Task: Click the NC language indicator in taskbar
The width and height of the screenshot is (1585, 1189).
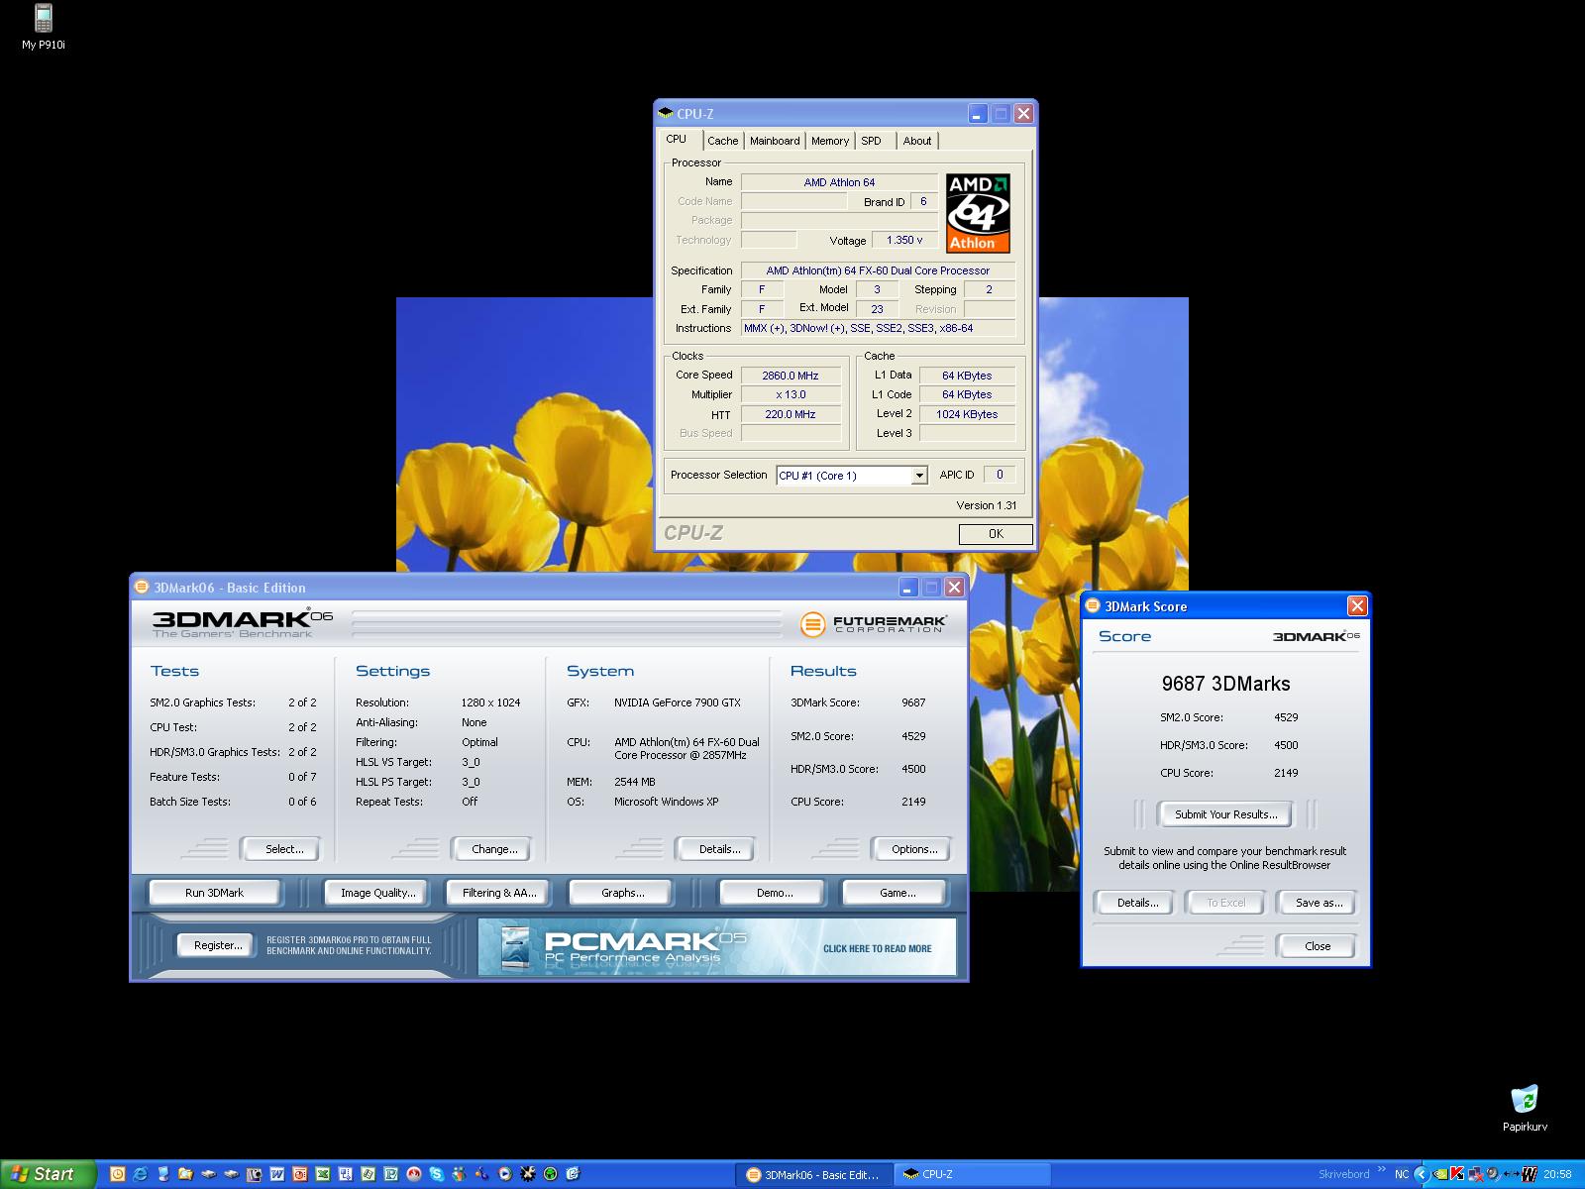Action: click(x=1402, y=1174)
